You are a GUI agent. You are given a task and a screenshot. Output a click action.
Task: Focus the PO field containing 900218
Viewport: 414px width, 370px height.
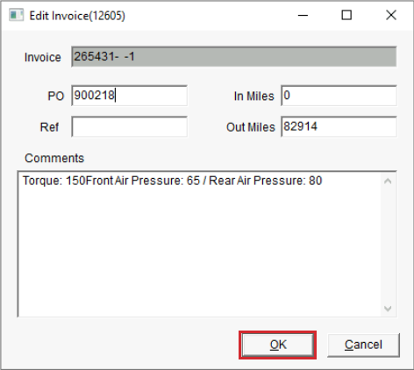(x=130, y=96)
